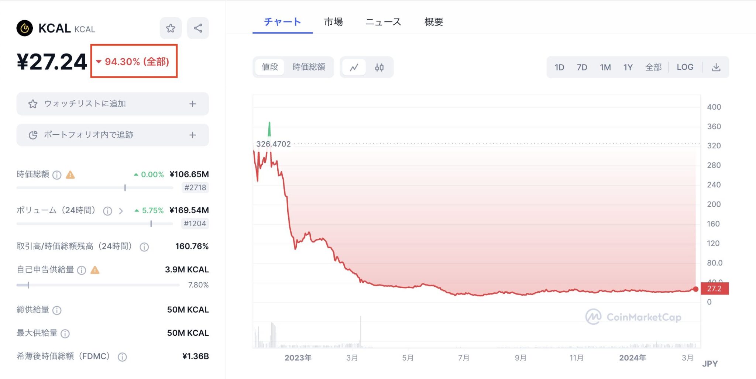Open the info icon beside 希薄後時価総額 (FDMC)
The image size is (756, 379).
tap(122, 356)
